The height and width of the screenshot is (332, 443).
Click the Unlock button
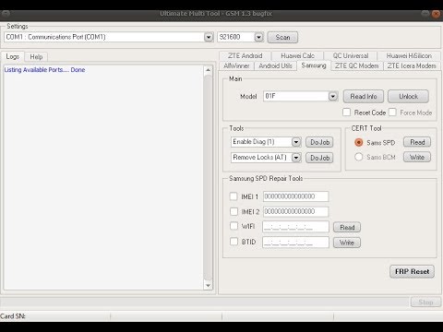pyautogui.click(x=408, y=96)
